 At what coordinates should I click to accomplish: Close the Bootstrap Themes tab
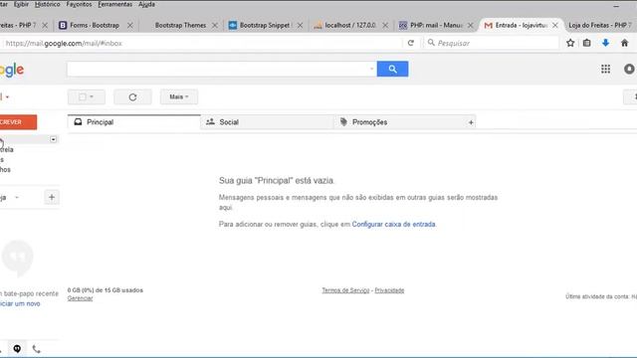click(x=215, y=25)
